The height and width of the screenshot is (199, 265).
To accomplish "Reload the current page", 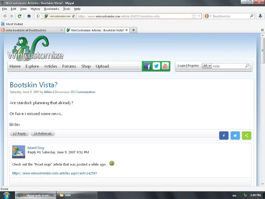I will [19, 16].
